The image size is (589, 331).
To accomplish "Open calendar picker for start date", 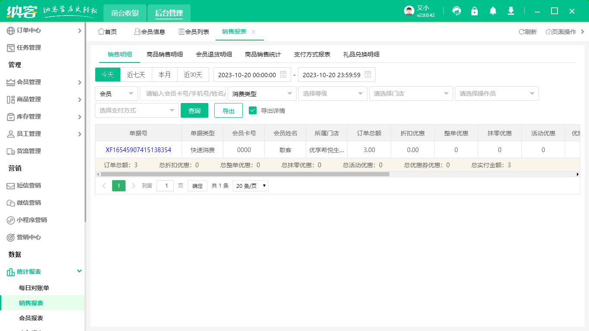I will 282,75.
